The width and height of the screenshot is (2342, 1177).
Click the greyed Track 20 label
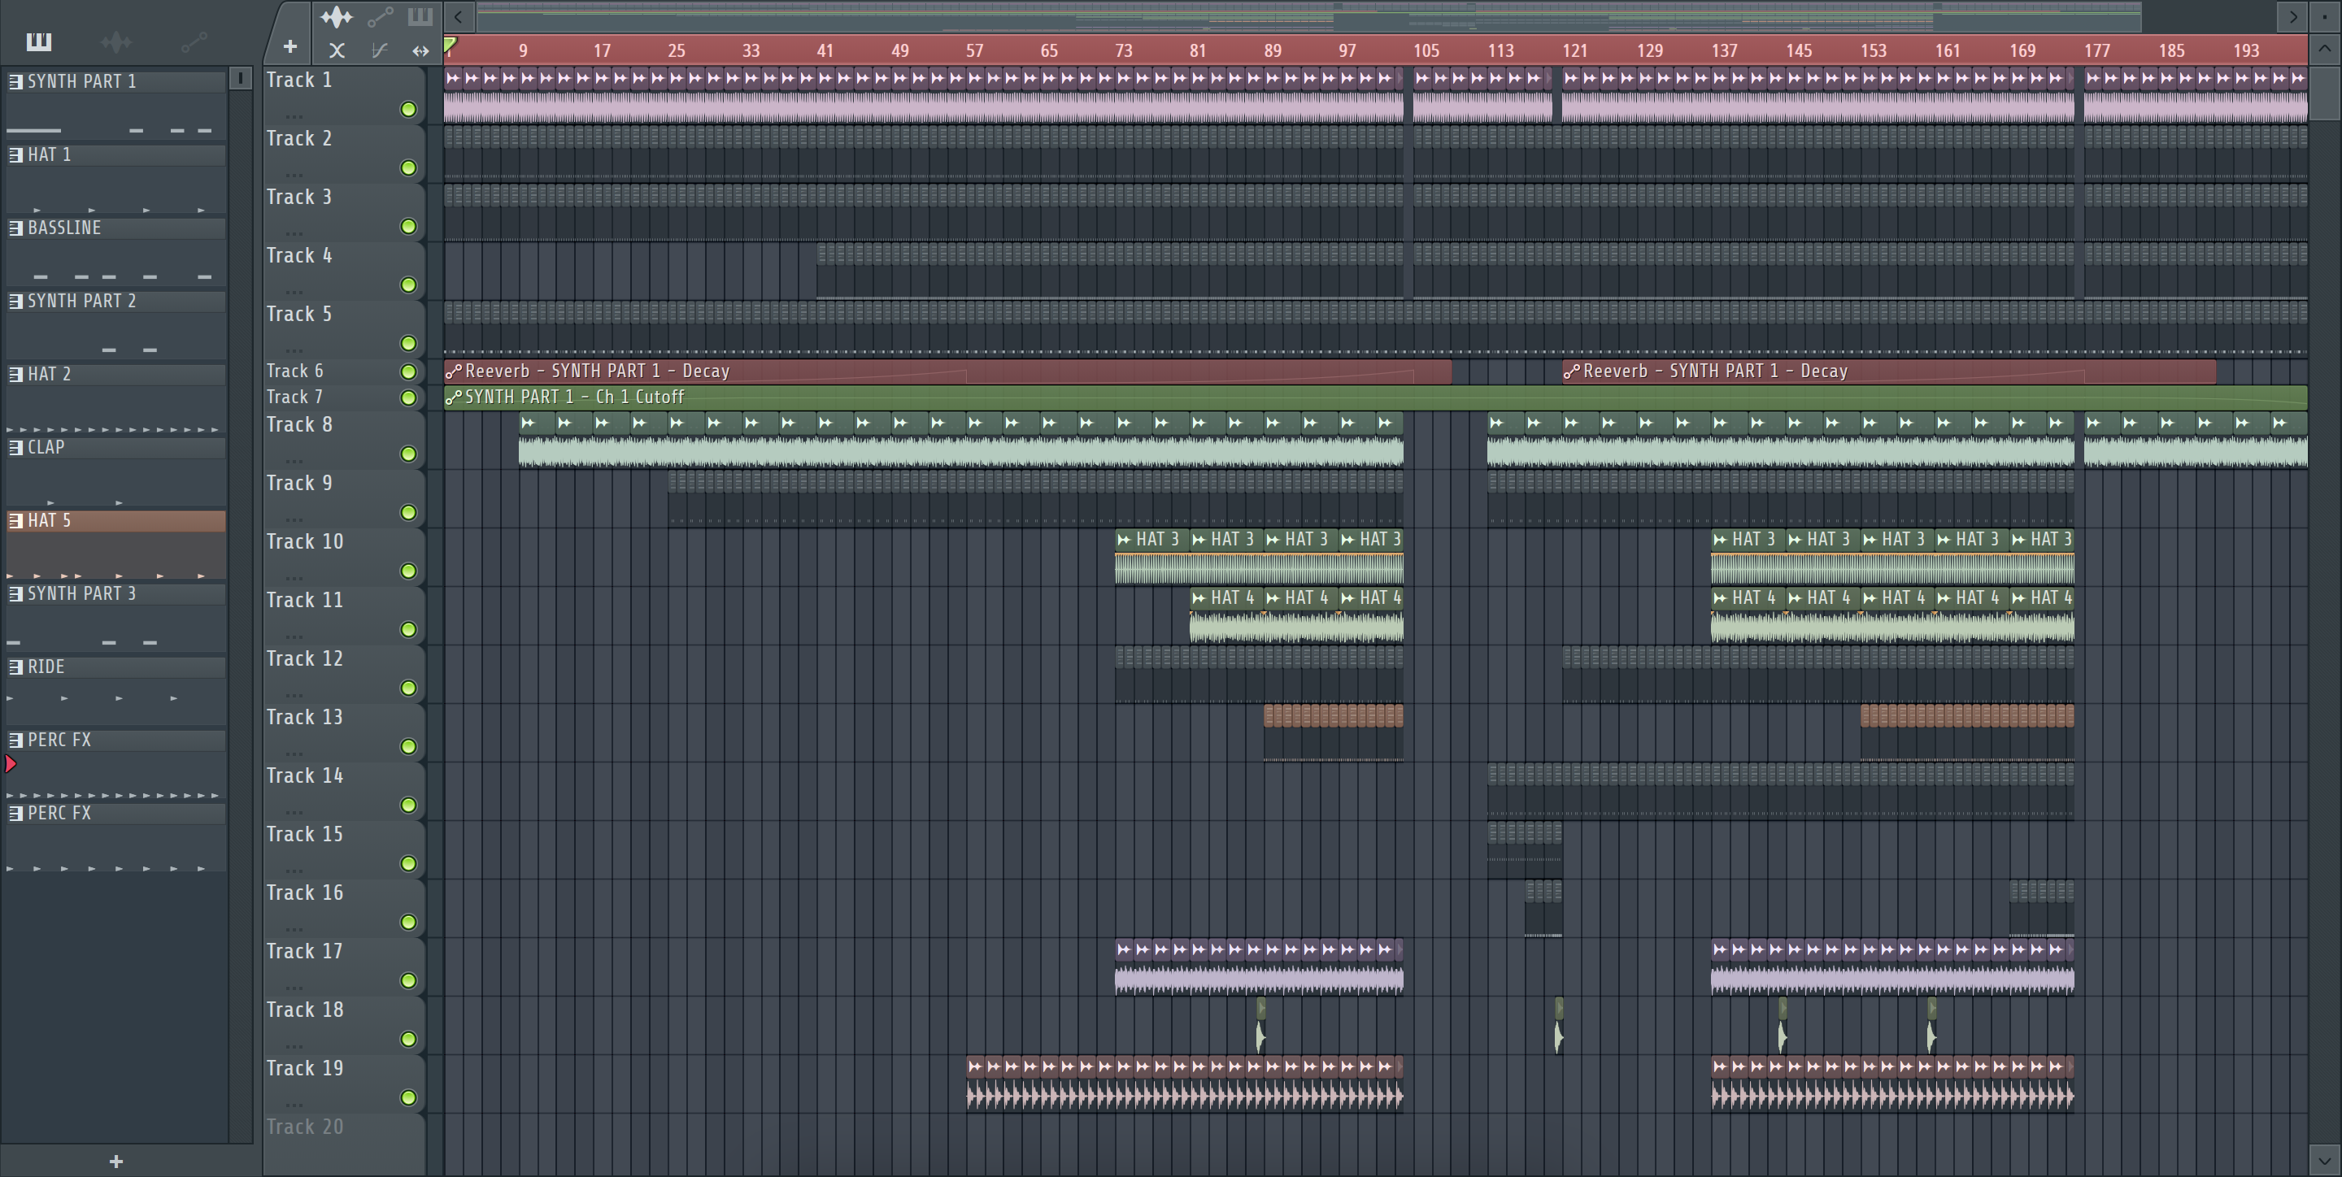pyautogui.click(x=305, y=1127)
